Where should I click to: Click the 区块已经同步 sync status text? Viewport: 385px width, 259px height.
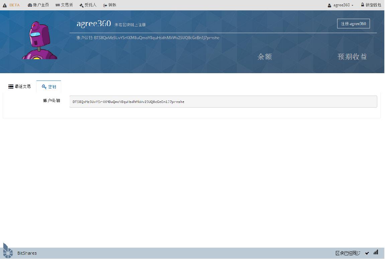coord(348,253)
